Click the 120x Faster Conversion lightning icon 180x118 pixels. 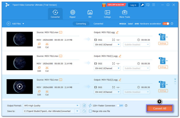point(90,105)
